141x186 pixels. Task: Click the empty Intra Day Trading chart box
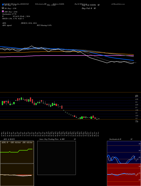pos(56,158)
